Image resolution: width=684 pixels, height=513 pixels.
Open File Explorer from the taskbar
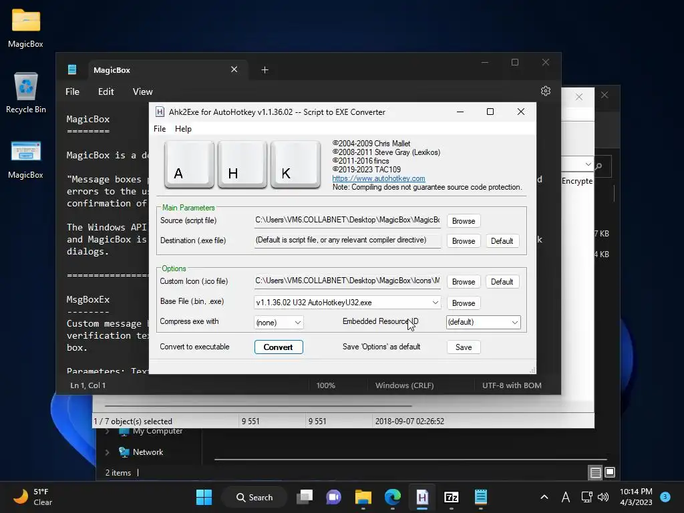pyautogui.click(x=363, y=497)
